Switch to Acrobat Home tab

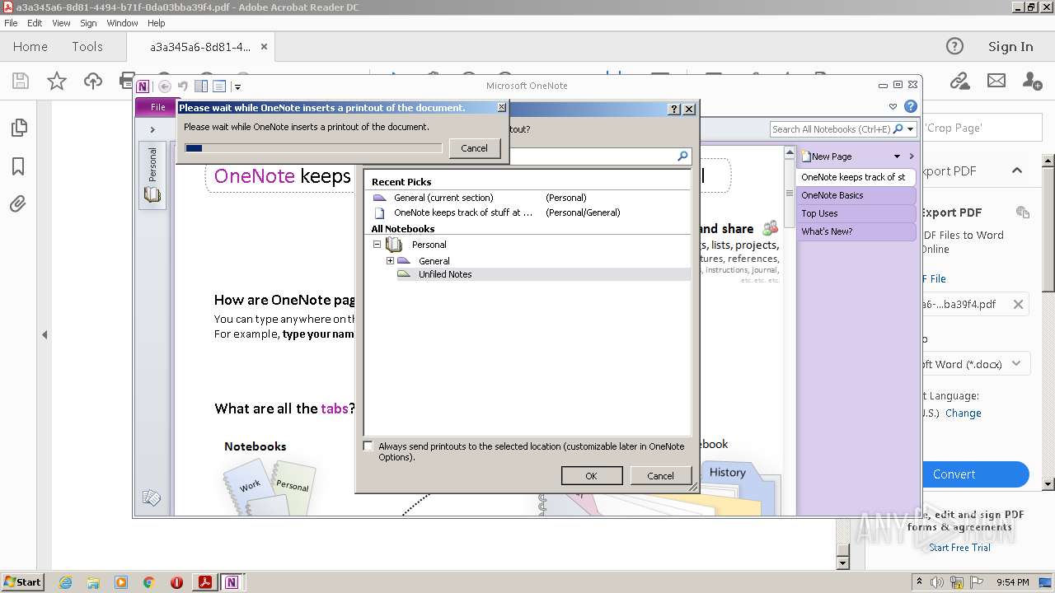pyautogui.click(x=30, y=46)
